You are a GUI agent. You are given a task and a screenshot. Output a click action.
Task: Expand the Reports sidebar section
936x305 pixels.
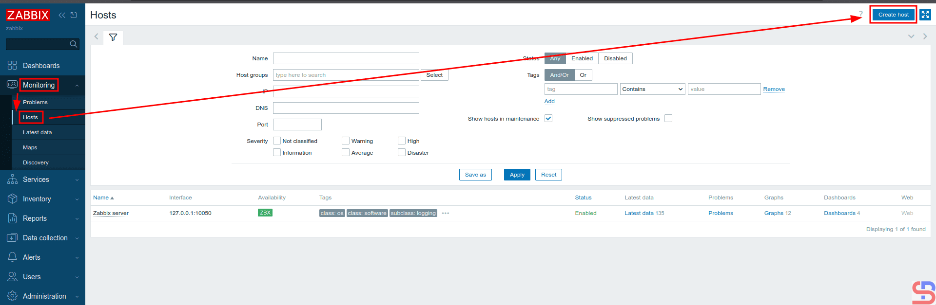(35, 218)
